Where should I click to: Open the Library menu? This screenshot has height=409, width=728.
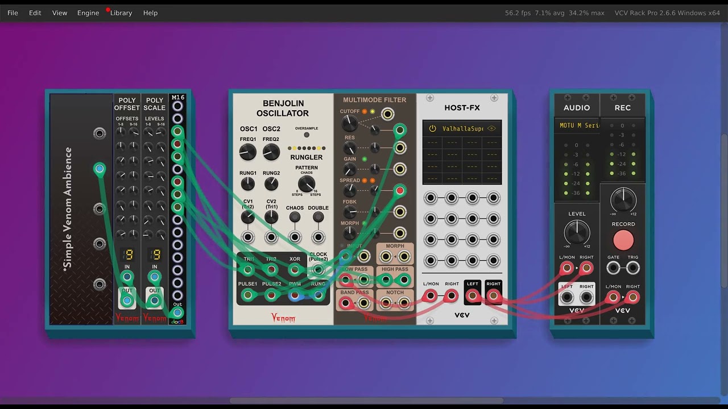click(x=121, y=12)
